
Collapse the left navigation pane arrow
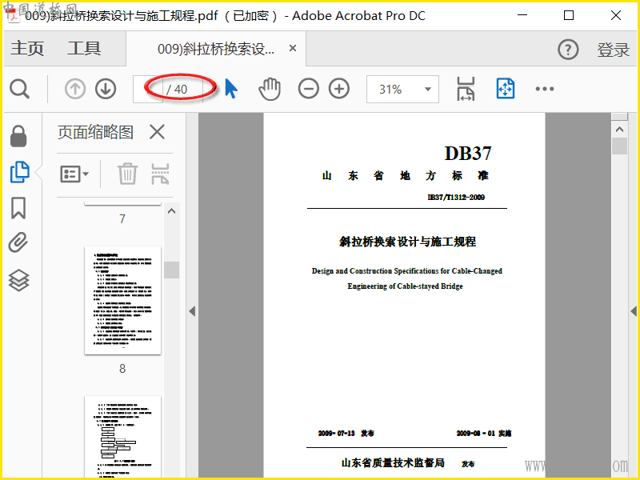[192, 311]
